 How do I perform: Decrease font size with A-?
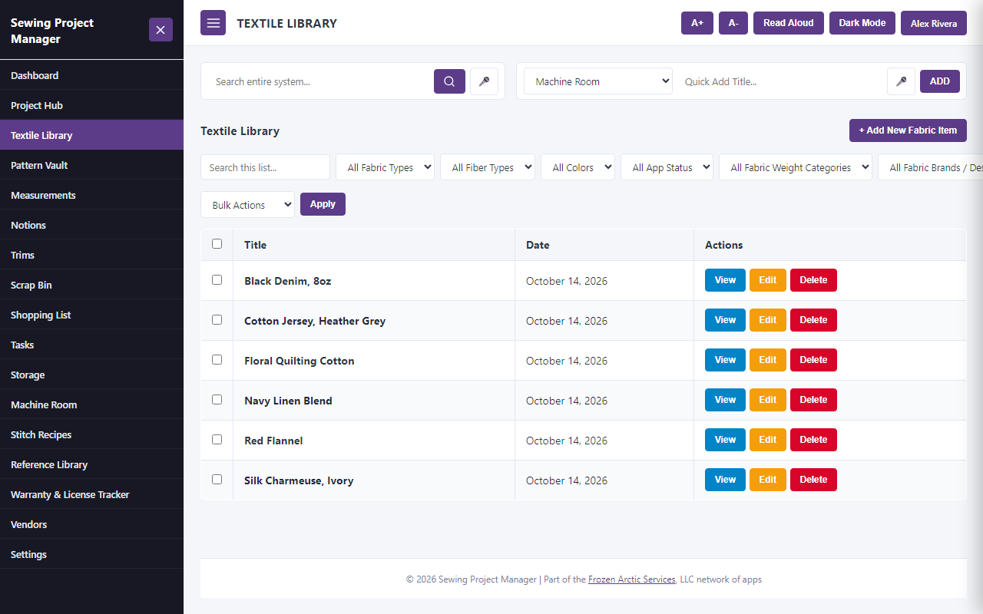733,23
